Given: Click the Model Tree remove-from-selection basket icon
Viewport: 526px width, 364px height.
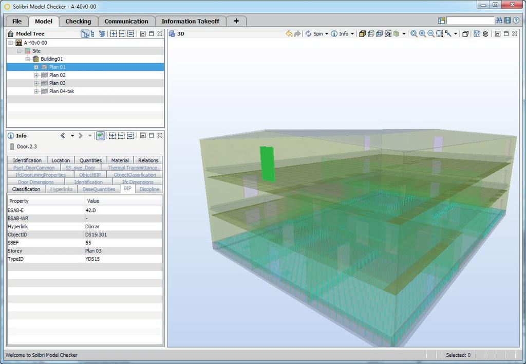Looking at the screenshot, I should click(x=122, y=33).
